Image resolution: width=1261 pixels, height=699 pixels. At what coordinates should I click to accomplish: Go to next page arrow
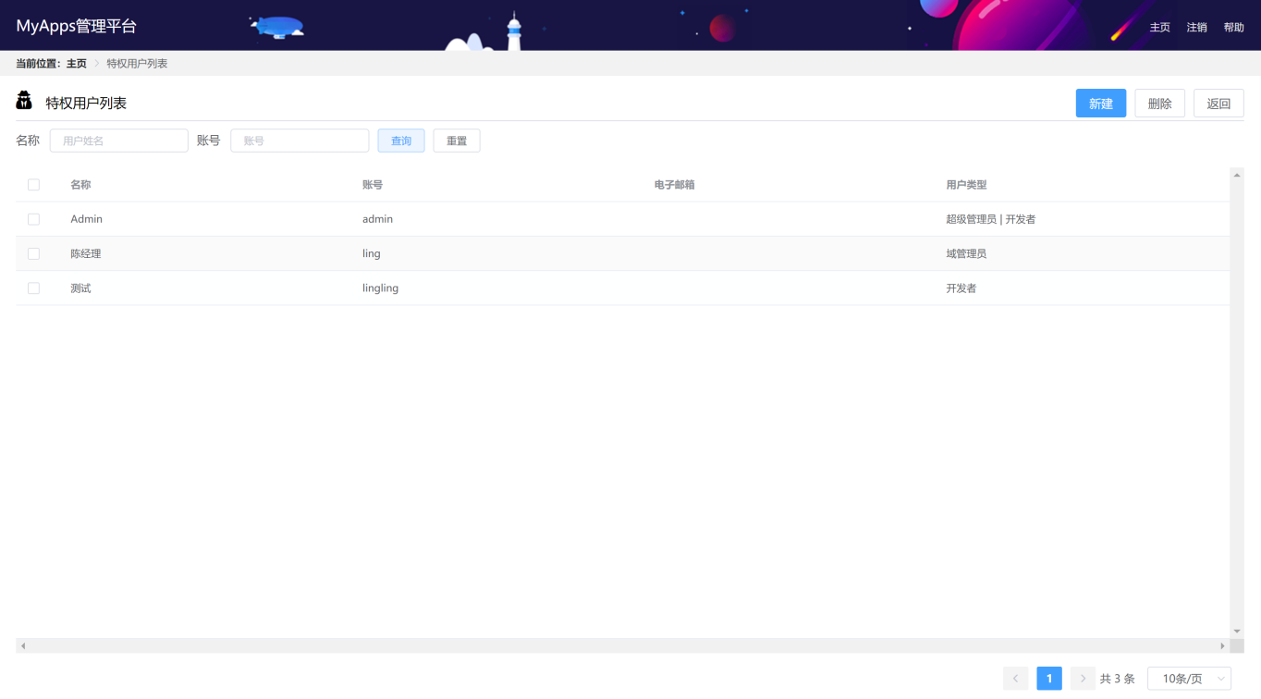tap(1083, 679)
